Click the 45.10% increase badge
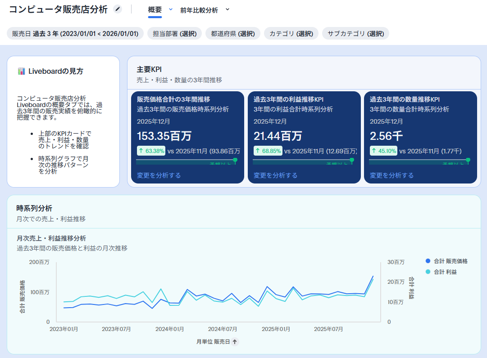Viewport: 487px width, 358px height. [x=384, y=151]
